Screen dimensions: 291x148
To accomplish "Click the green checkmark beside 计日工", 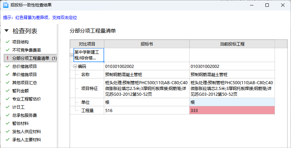I will pos(8,107).
